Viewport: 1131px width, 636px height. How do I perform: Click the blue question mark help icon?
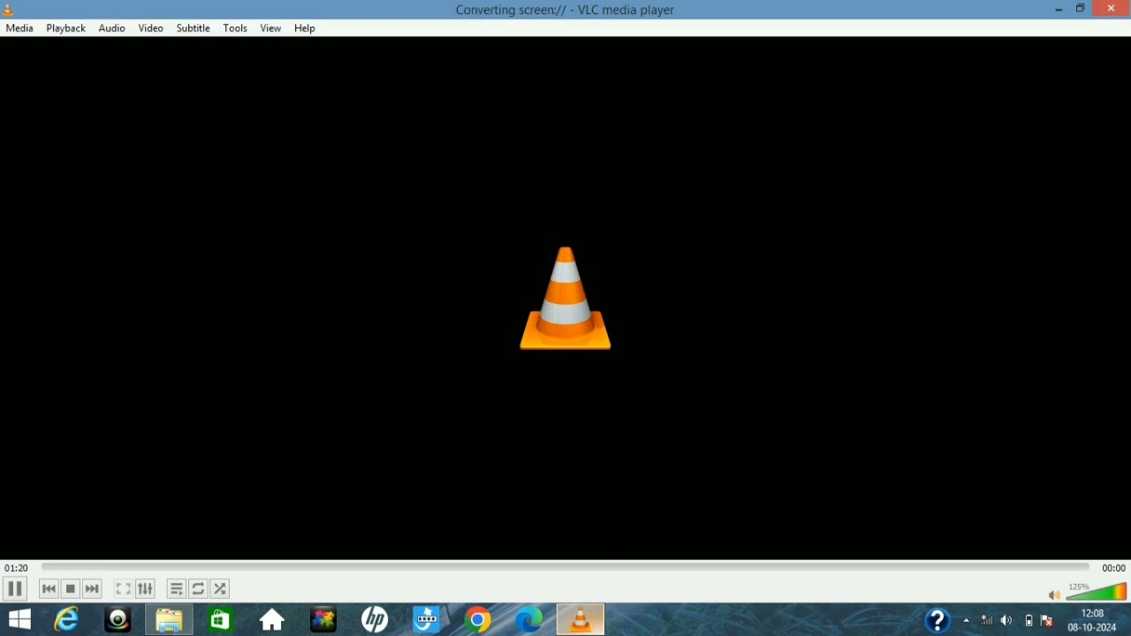pyautogui.click(x=937, y=621)
